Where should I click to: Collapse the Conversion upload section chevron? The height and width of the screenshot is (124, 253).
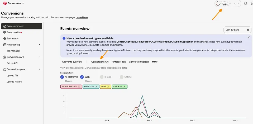pos(39,69)
